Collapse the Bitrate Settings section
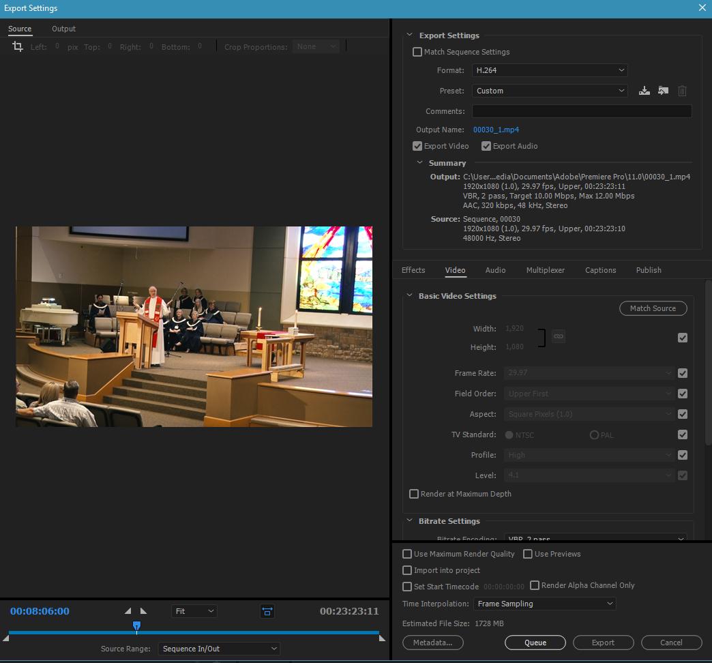This screenshot has width=712, height=663. click(x=410, y=521)
